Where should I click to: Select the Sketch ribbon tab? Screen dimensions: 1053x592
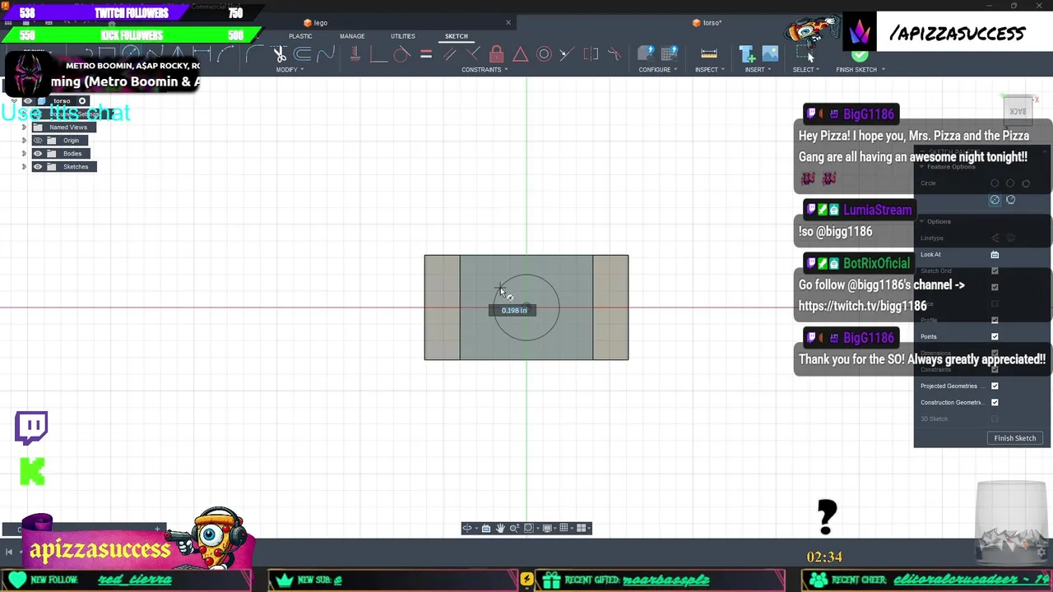tap(456, 36)
